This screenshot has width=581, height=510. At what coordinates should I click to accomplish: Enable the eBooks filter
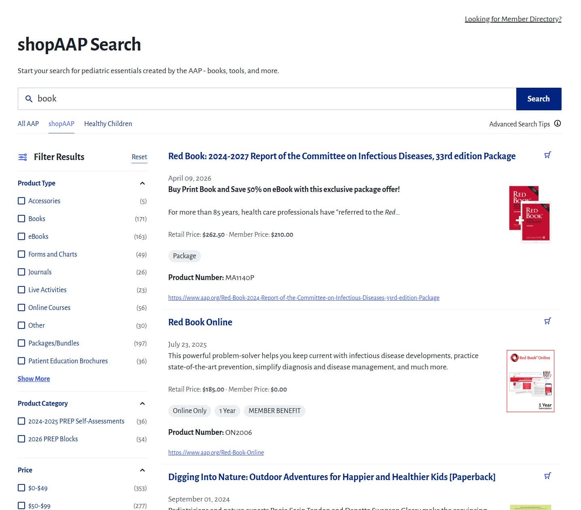click(x=21, y=236)
